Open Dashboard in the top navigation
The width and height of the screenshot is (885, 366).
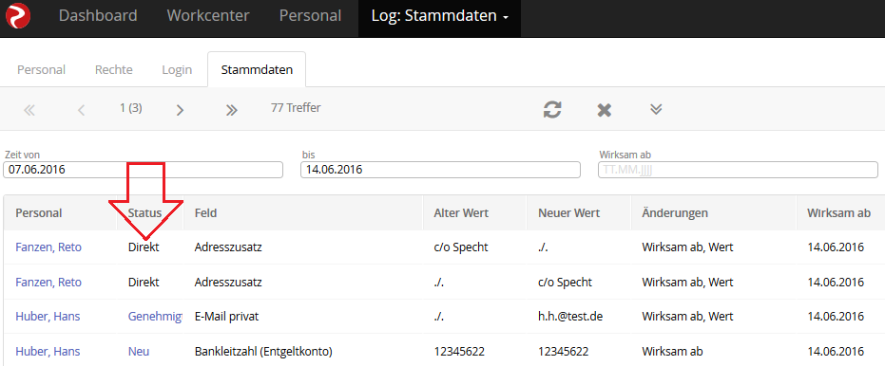click(x=98, y=15)
